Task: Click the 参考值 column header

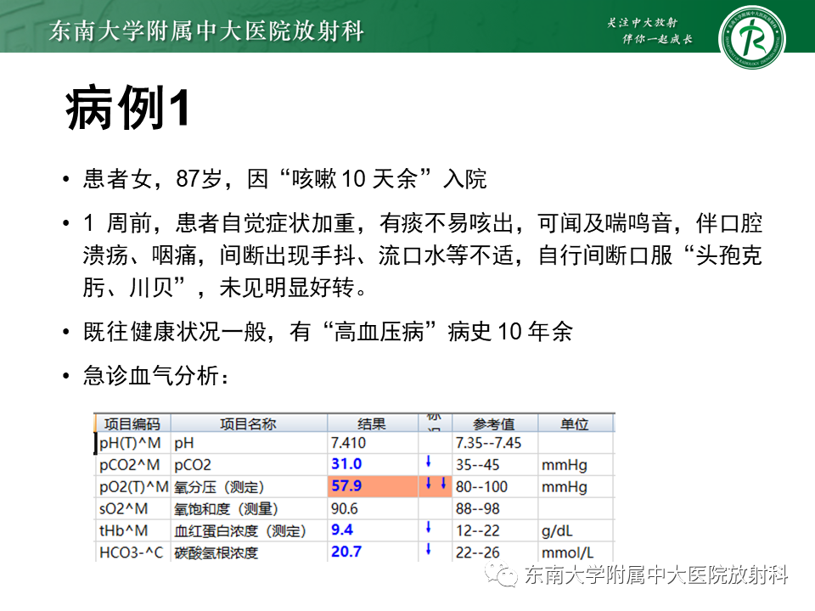Action: click(494, 423)
